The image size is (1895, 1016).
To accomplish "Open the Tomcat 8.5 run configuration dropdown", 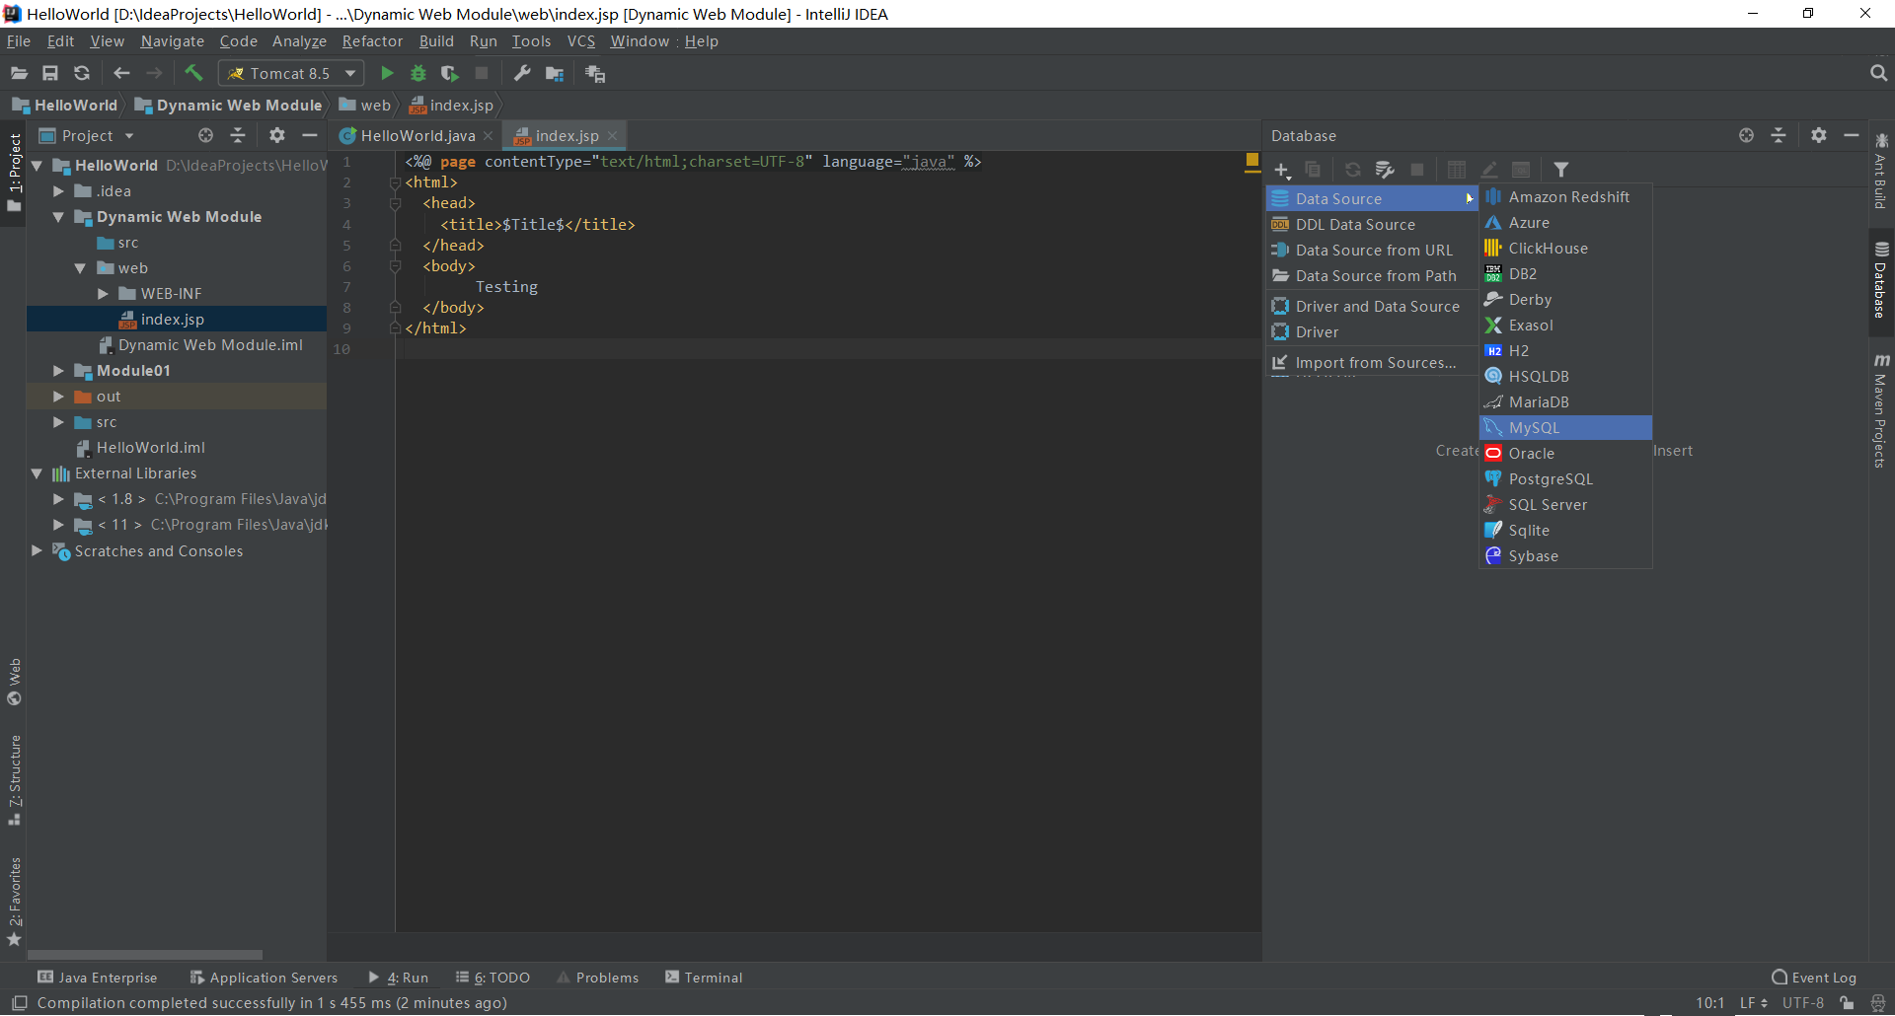I will click(291, 73).
